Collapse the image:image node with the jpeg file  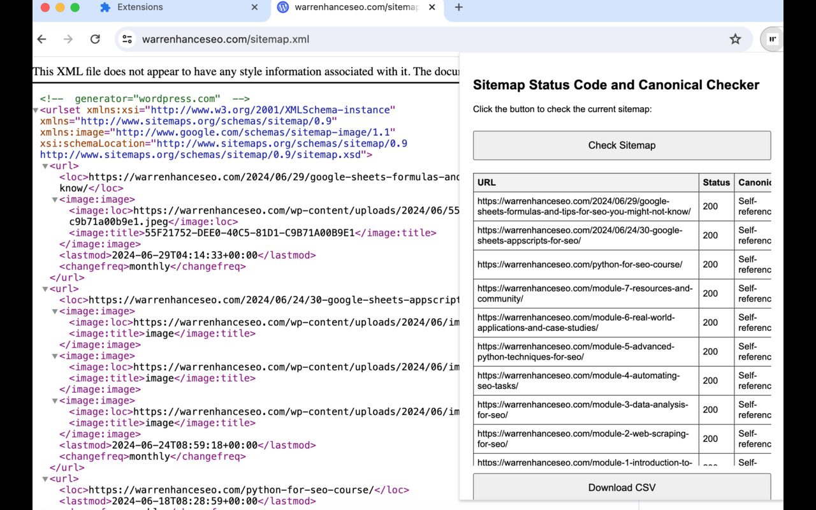[x=55, y=200]
